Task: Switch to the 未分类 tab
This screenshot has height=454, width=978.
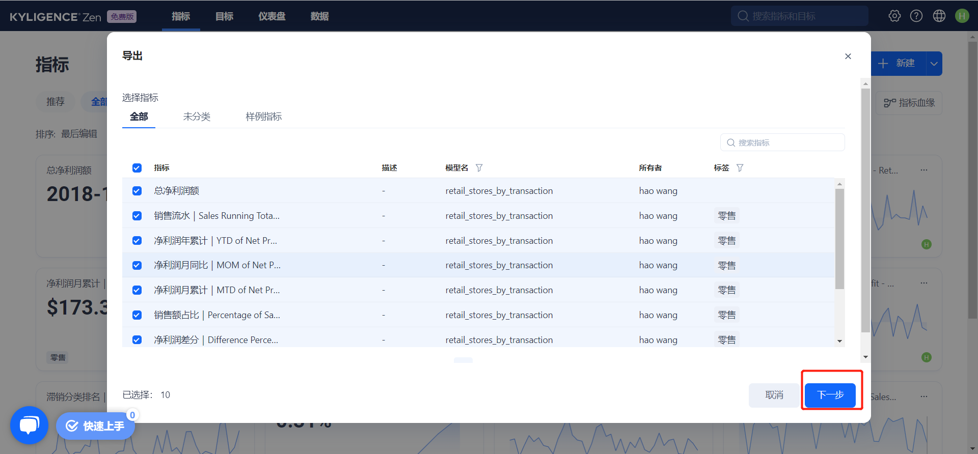Action: 197,117
